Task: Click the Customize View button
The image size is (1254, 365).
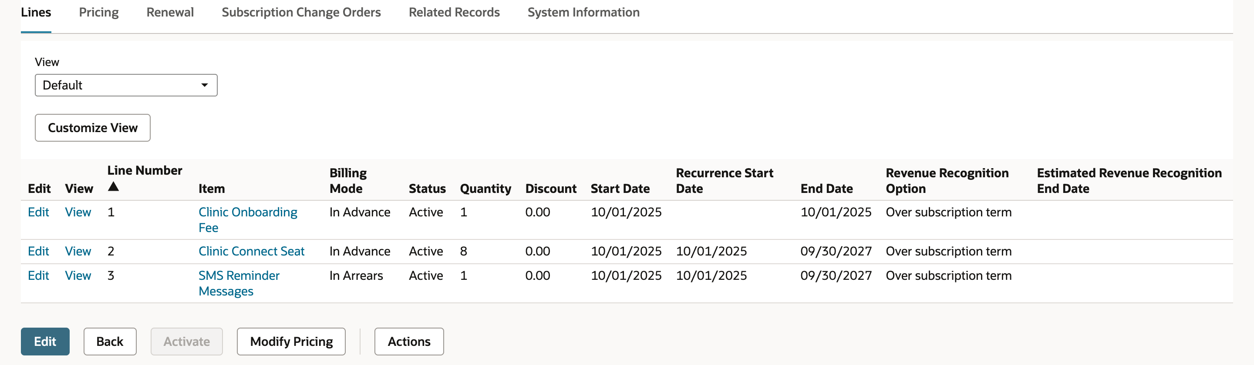Action: [92, 128]
